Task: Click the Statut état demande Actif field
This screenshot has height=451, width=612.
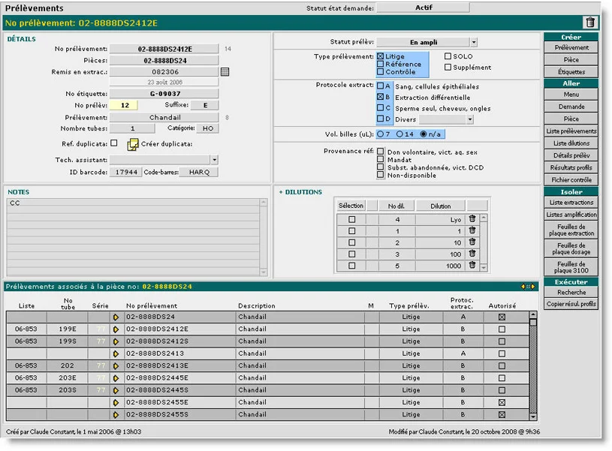Action: [x=423, y=8]
